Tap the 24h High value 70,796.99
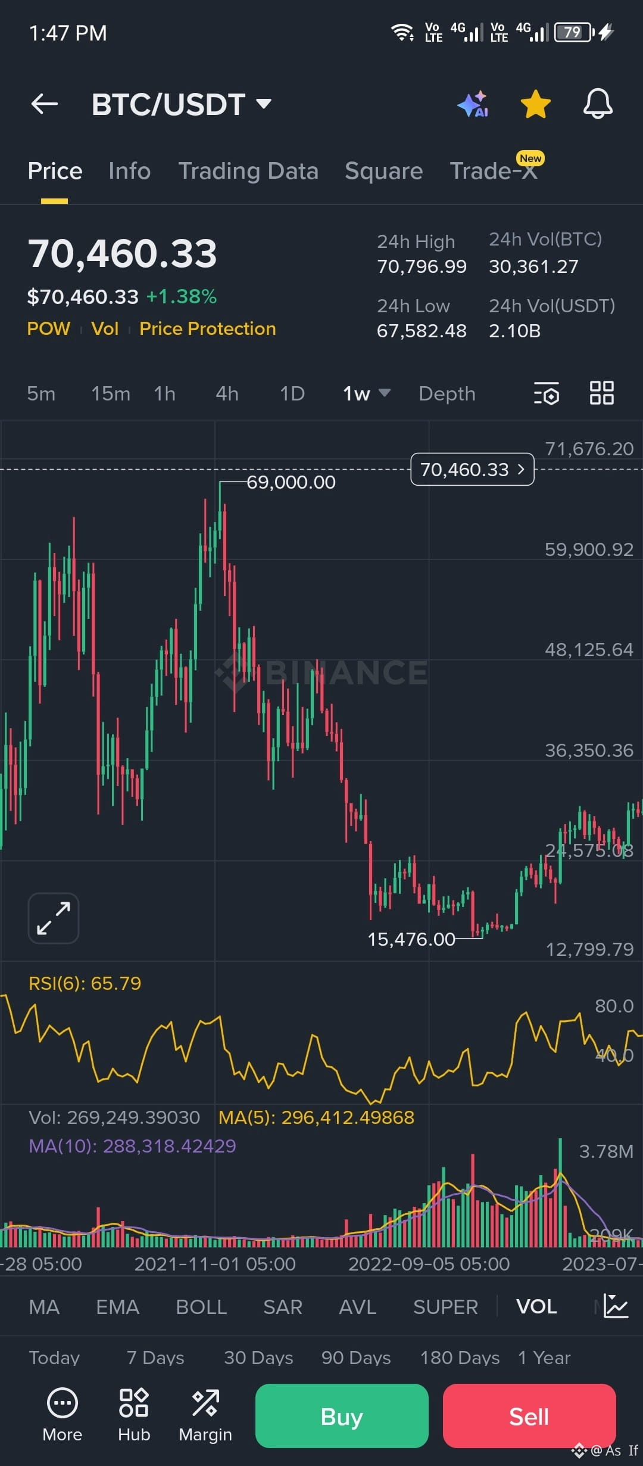 click(x=422, y=266)
